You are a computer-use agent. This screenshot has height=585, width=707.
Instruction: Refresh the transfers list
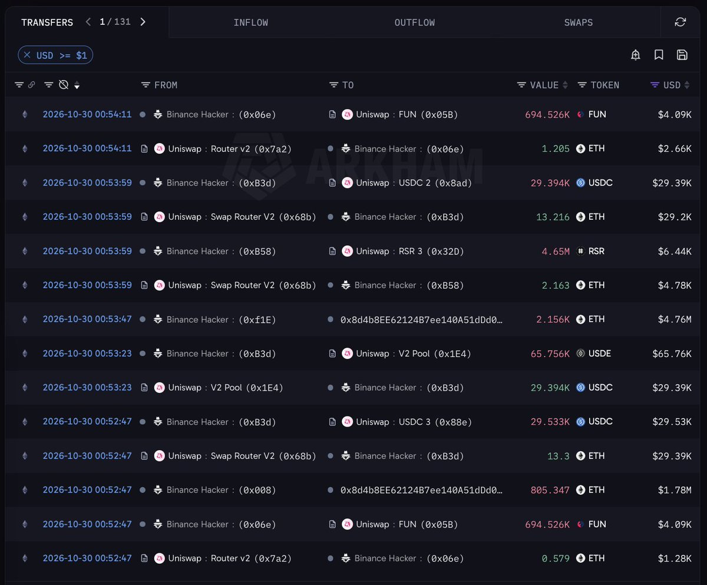680,22
